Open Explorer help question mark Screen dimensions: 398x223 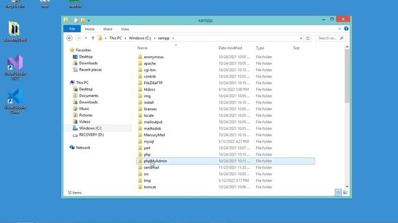(346, 29)
